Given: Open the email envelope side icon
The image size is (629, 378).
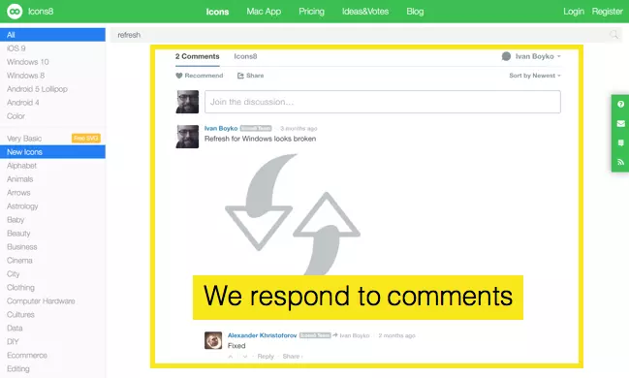Looking at the screenshot, I should click(620, 124).
